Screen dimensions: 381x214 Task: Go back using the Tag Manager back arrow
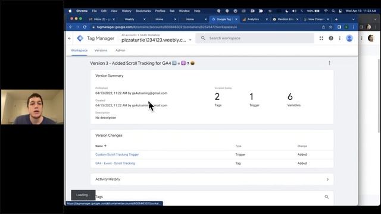pyautogui.click(x=70, y=38)
